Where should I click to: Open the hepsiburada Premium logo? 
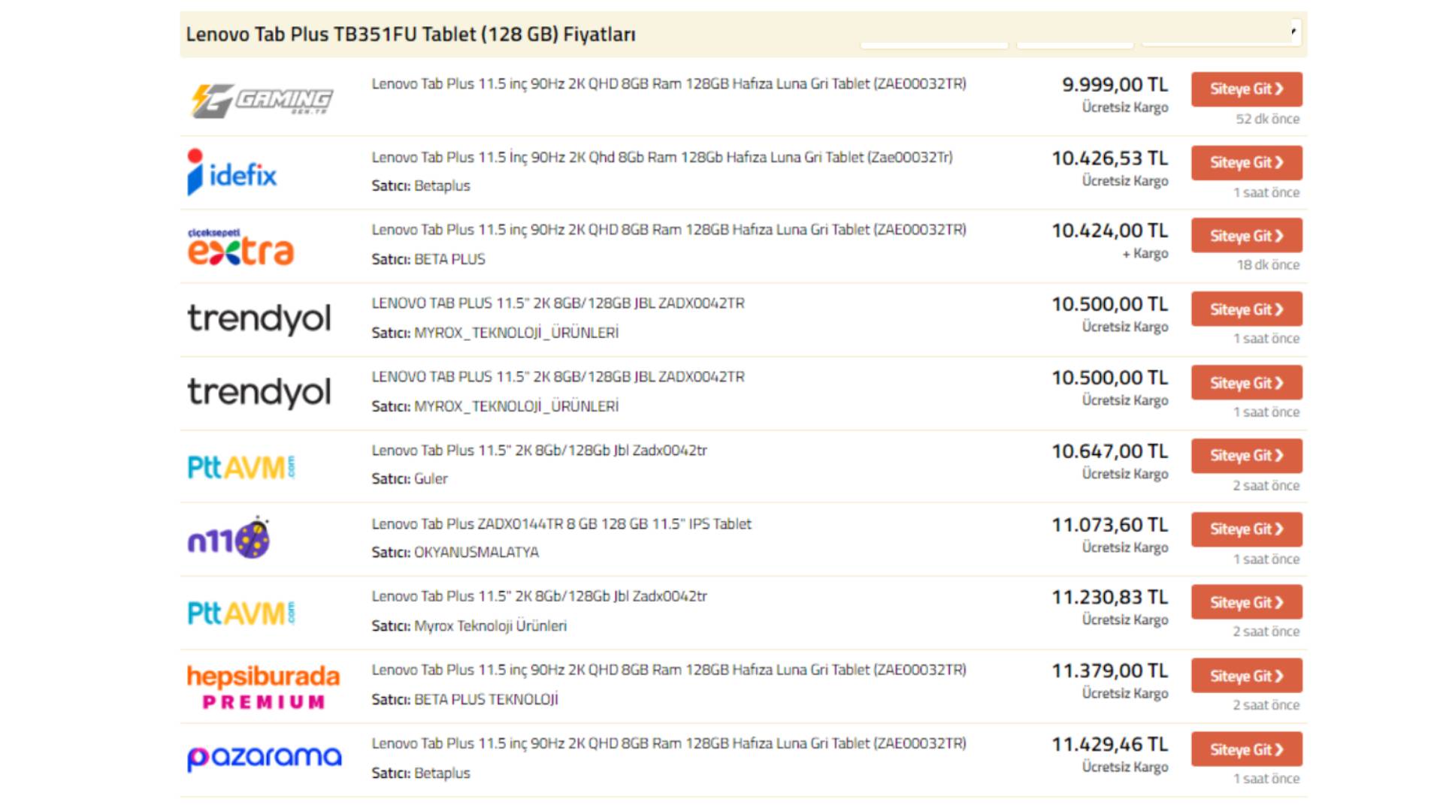[263, 686]
